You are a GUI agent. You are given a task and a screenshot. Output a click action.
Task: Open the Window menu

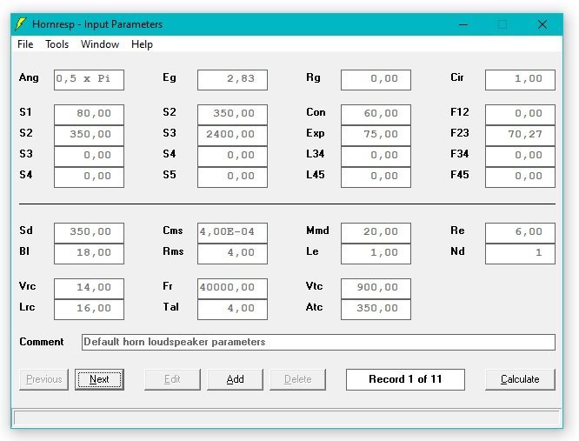100,44
